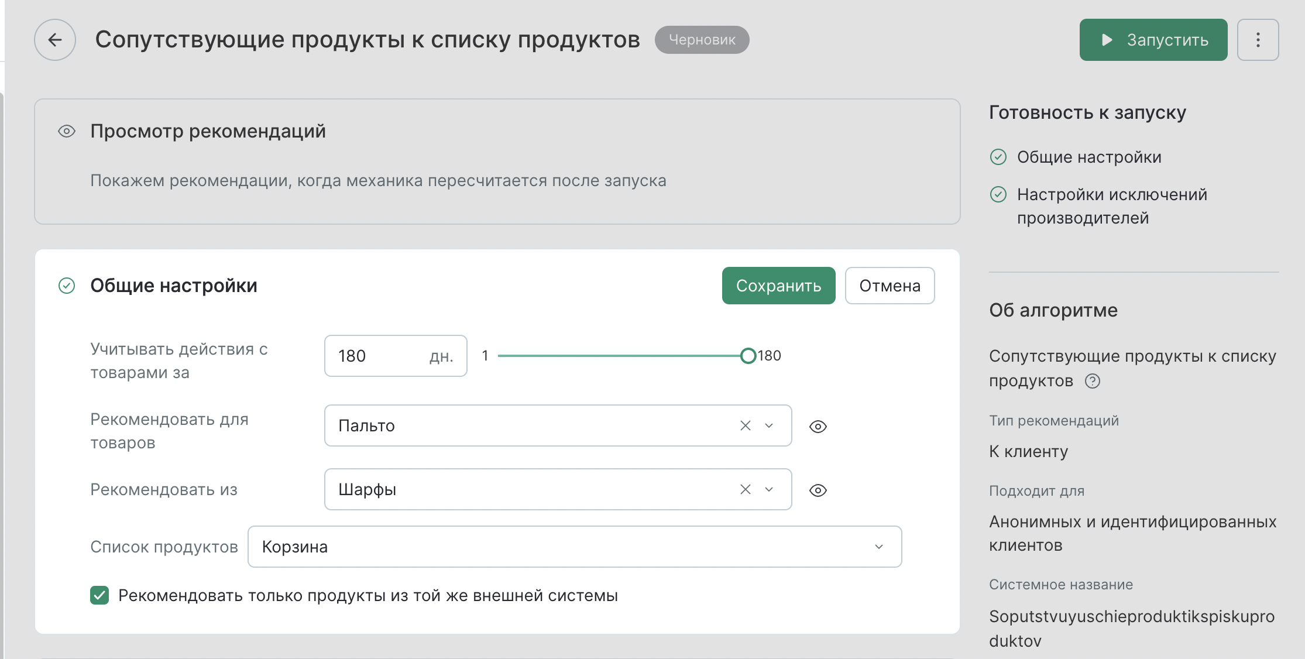
Task: Click the slider maximum value label 180
Action: click(x=770, y=356)
